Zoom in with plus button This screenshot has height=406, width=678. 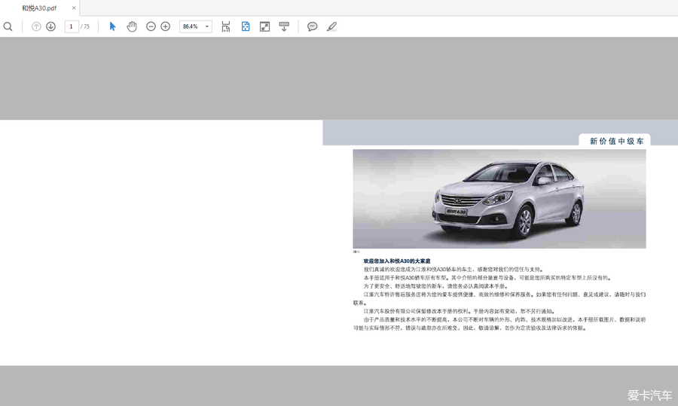pos(165,27)
